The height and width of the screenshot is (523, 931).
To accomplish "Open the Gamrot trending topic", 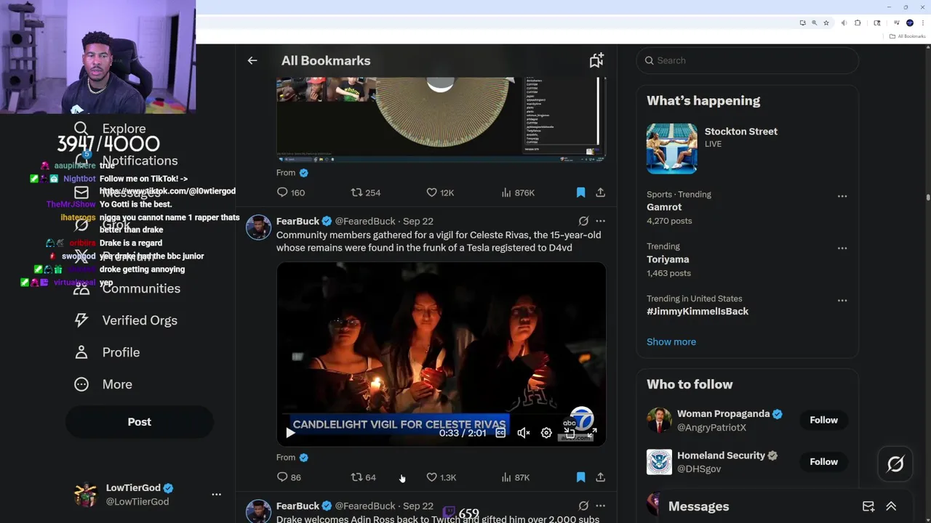I will [x=664, y=207].
